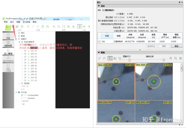This screenshot has width=186, height=128.
Task: Click the 817.403 height table cell
Action: (x=153, y=42)
